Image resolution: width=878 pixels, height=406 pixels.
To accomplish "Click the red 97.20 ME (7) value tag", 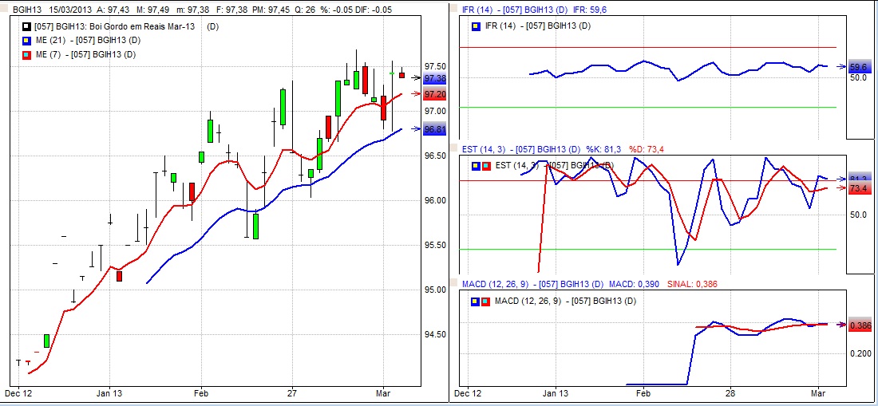I will 435,94.
